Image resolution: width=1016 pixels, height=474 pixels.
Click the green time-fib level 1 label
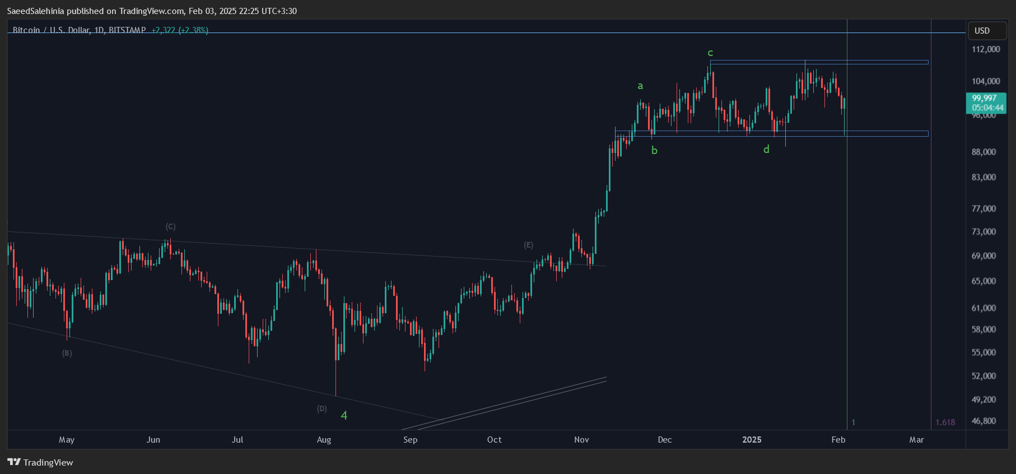coord(853,422)
